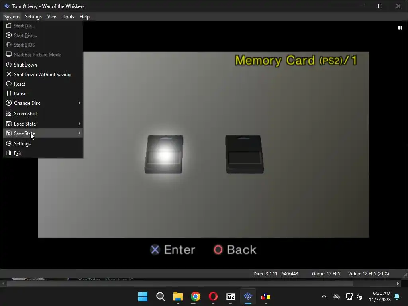408x306 pixels.
Task: Open the colorful blocks taskbar app
Action: 266,296
